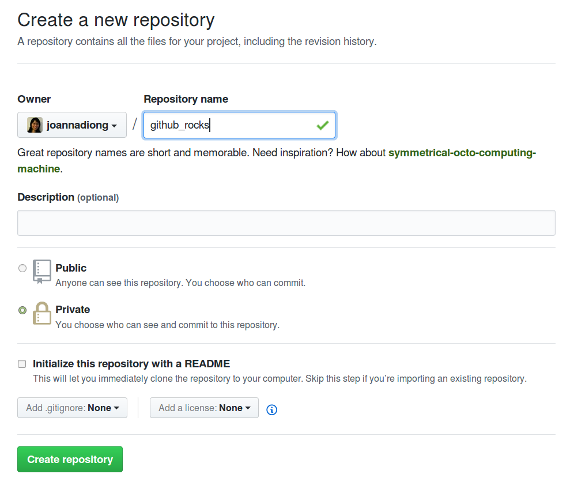
Task: Select the Private visibility radio button
Action: (22, 310)
